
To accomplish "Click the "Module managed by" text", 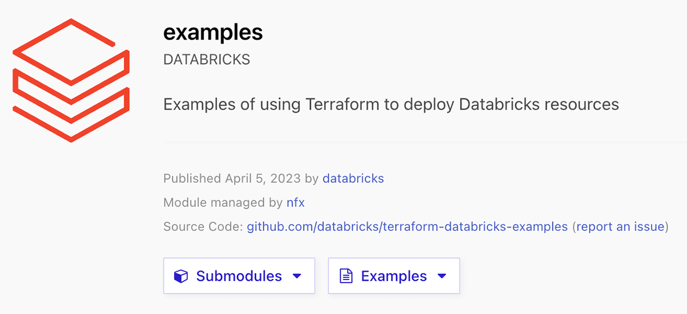I will tap(223, 202).
